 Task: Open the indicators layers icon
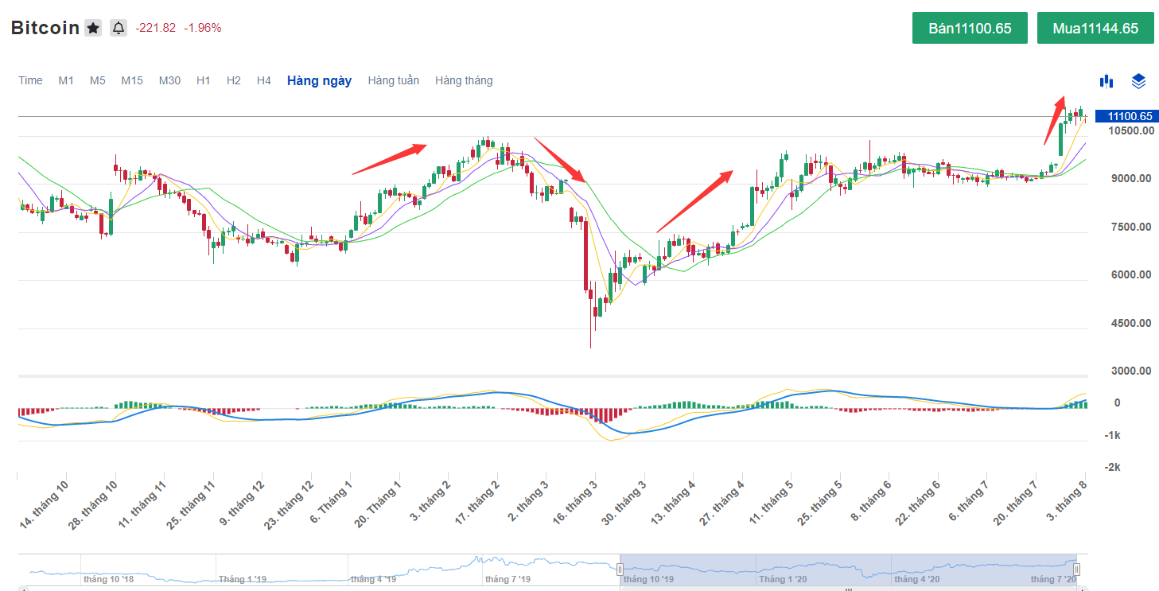click(1138, 80)
